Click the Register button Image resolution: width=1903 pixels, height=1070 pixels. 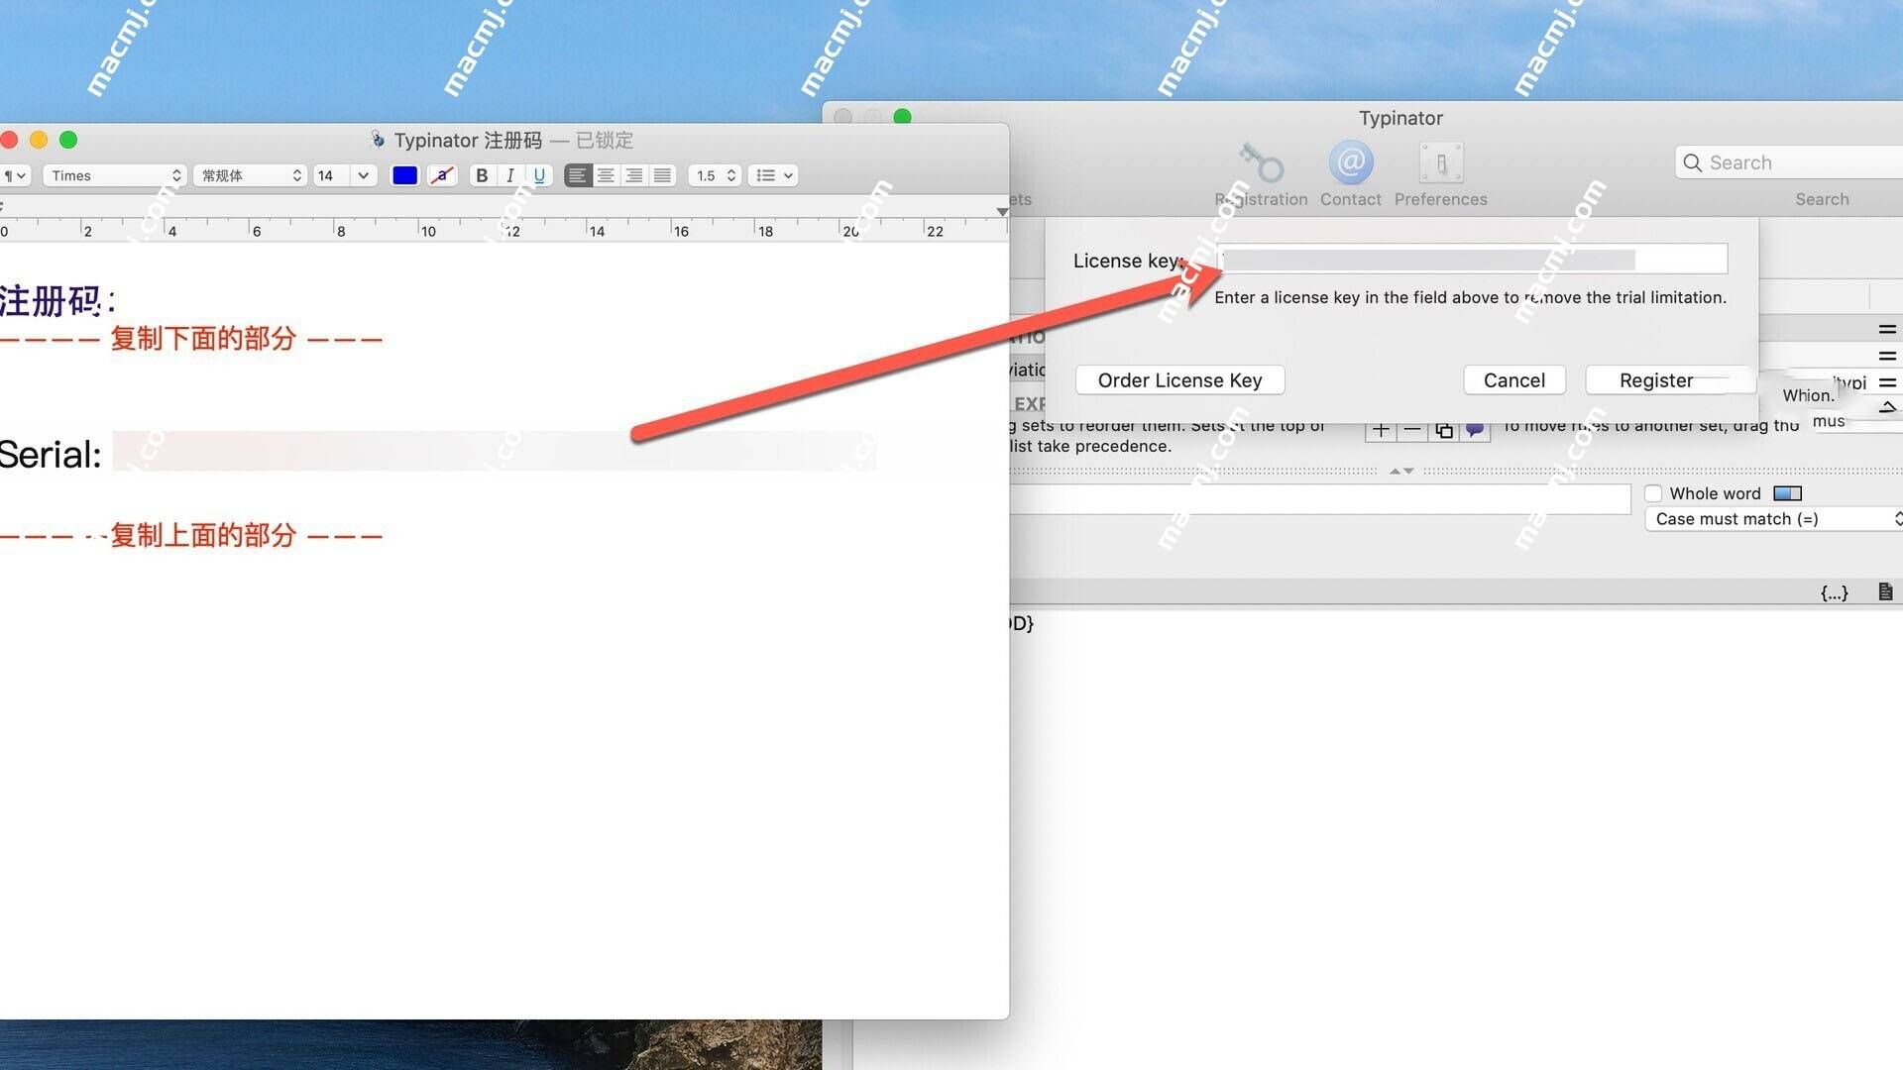point(1656,380)
